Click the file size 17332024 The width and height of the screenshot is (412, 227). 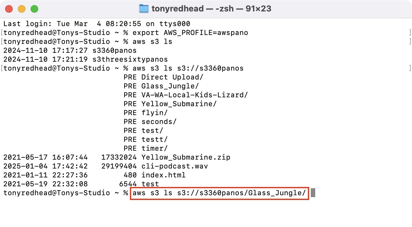point(119,157)
